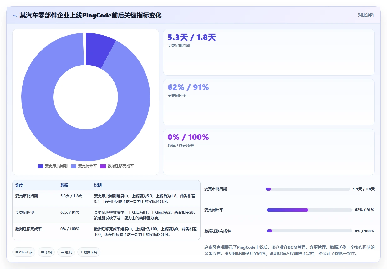The height and width of the screenshot is (269, 387).
Task: Click the 变更闭环率 progress bar
Action: pos(309,210)
